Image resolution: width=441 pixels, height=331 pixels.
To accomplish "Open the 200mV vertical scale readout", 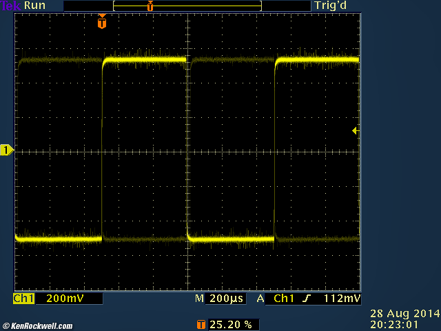I will tap(62, 299).
